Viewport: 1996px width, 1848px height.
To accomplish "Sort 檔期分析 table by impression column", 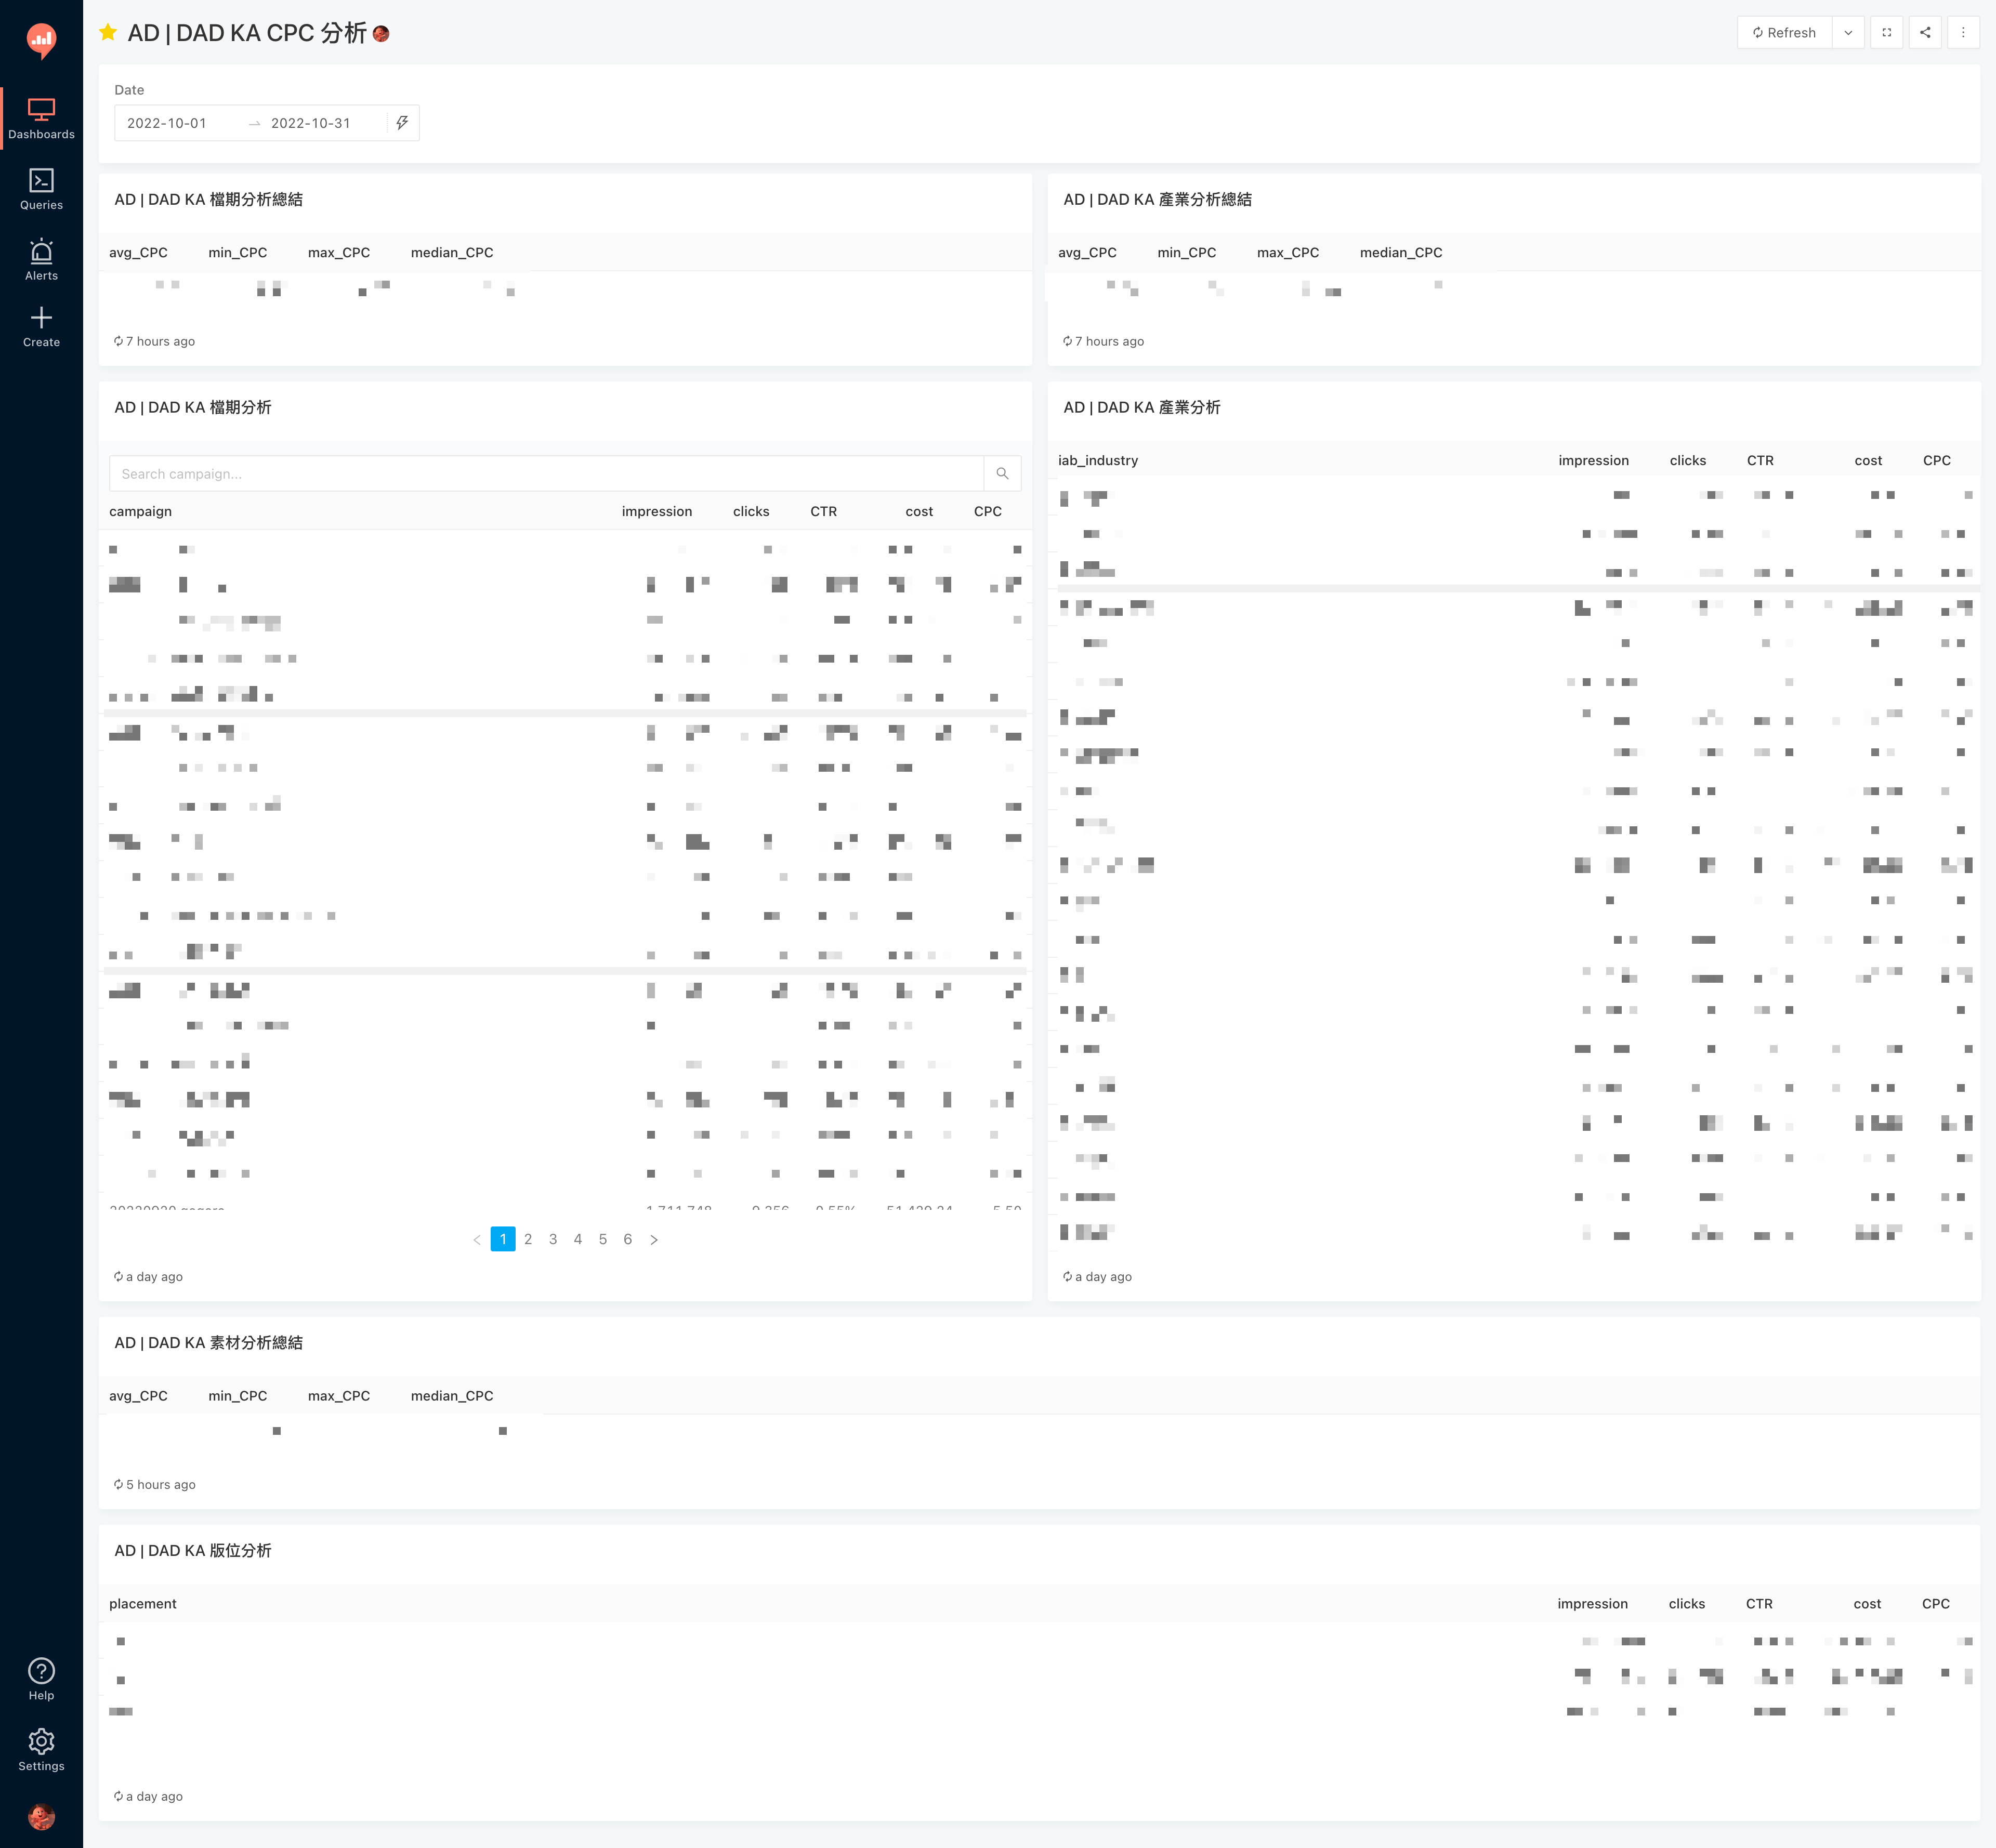I will (x=657, y=511).
